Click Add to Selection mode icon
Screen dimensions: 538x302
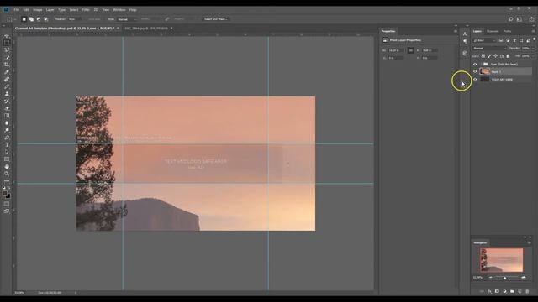coord(31,19)
